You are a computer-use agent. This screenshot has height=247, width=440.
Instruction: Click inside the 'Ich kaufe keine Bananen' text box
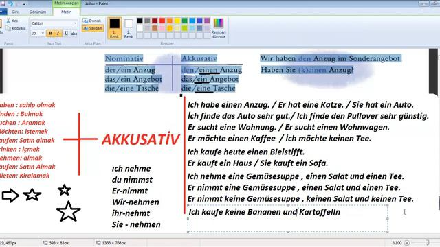coord(287,218)
